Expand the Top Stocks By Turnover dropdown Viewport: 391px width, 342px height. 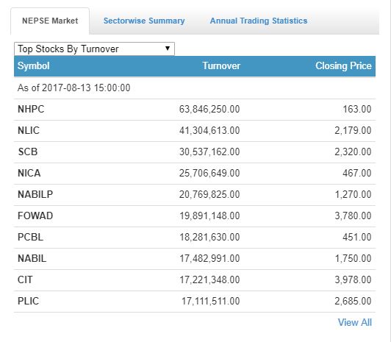pyautogui.click(x=94, y=49)
